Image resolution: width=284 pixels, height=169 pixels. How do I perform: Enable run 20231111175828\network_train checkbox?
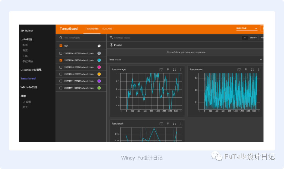pyautogui.click(x=61, y=81)
